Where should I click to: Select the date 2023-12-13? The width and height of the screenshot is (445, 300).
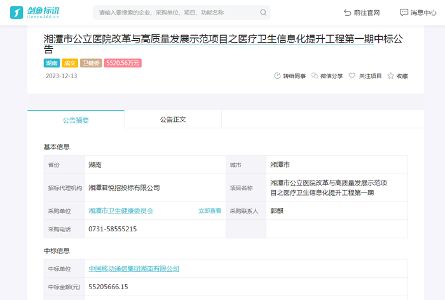point(61,76)
